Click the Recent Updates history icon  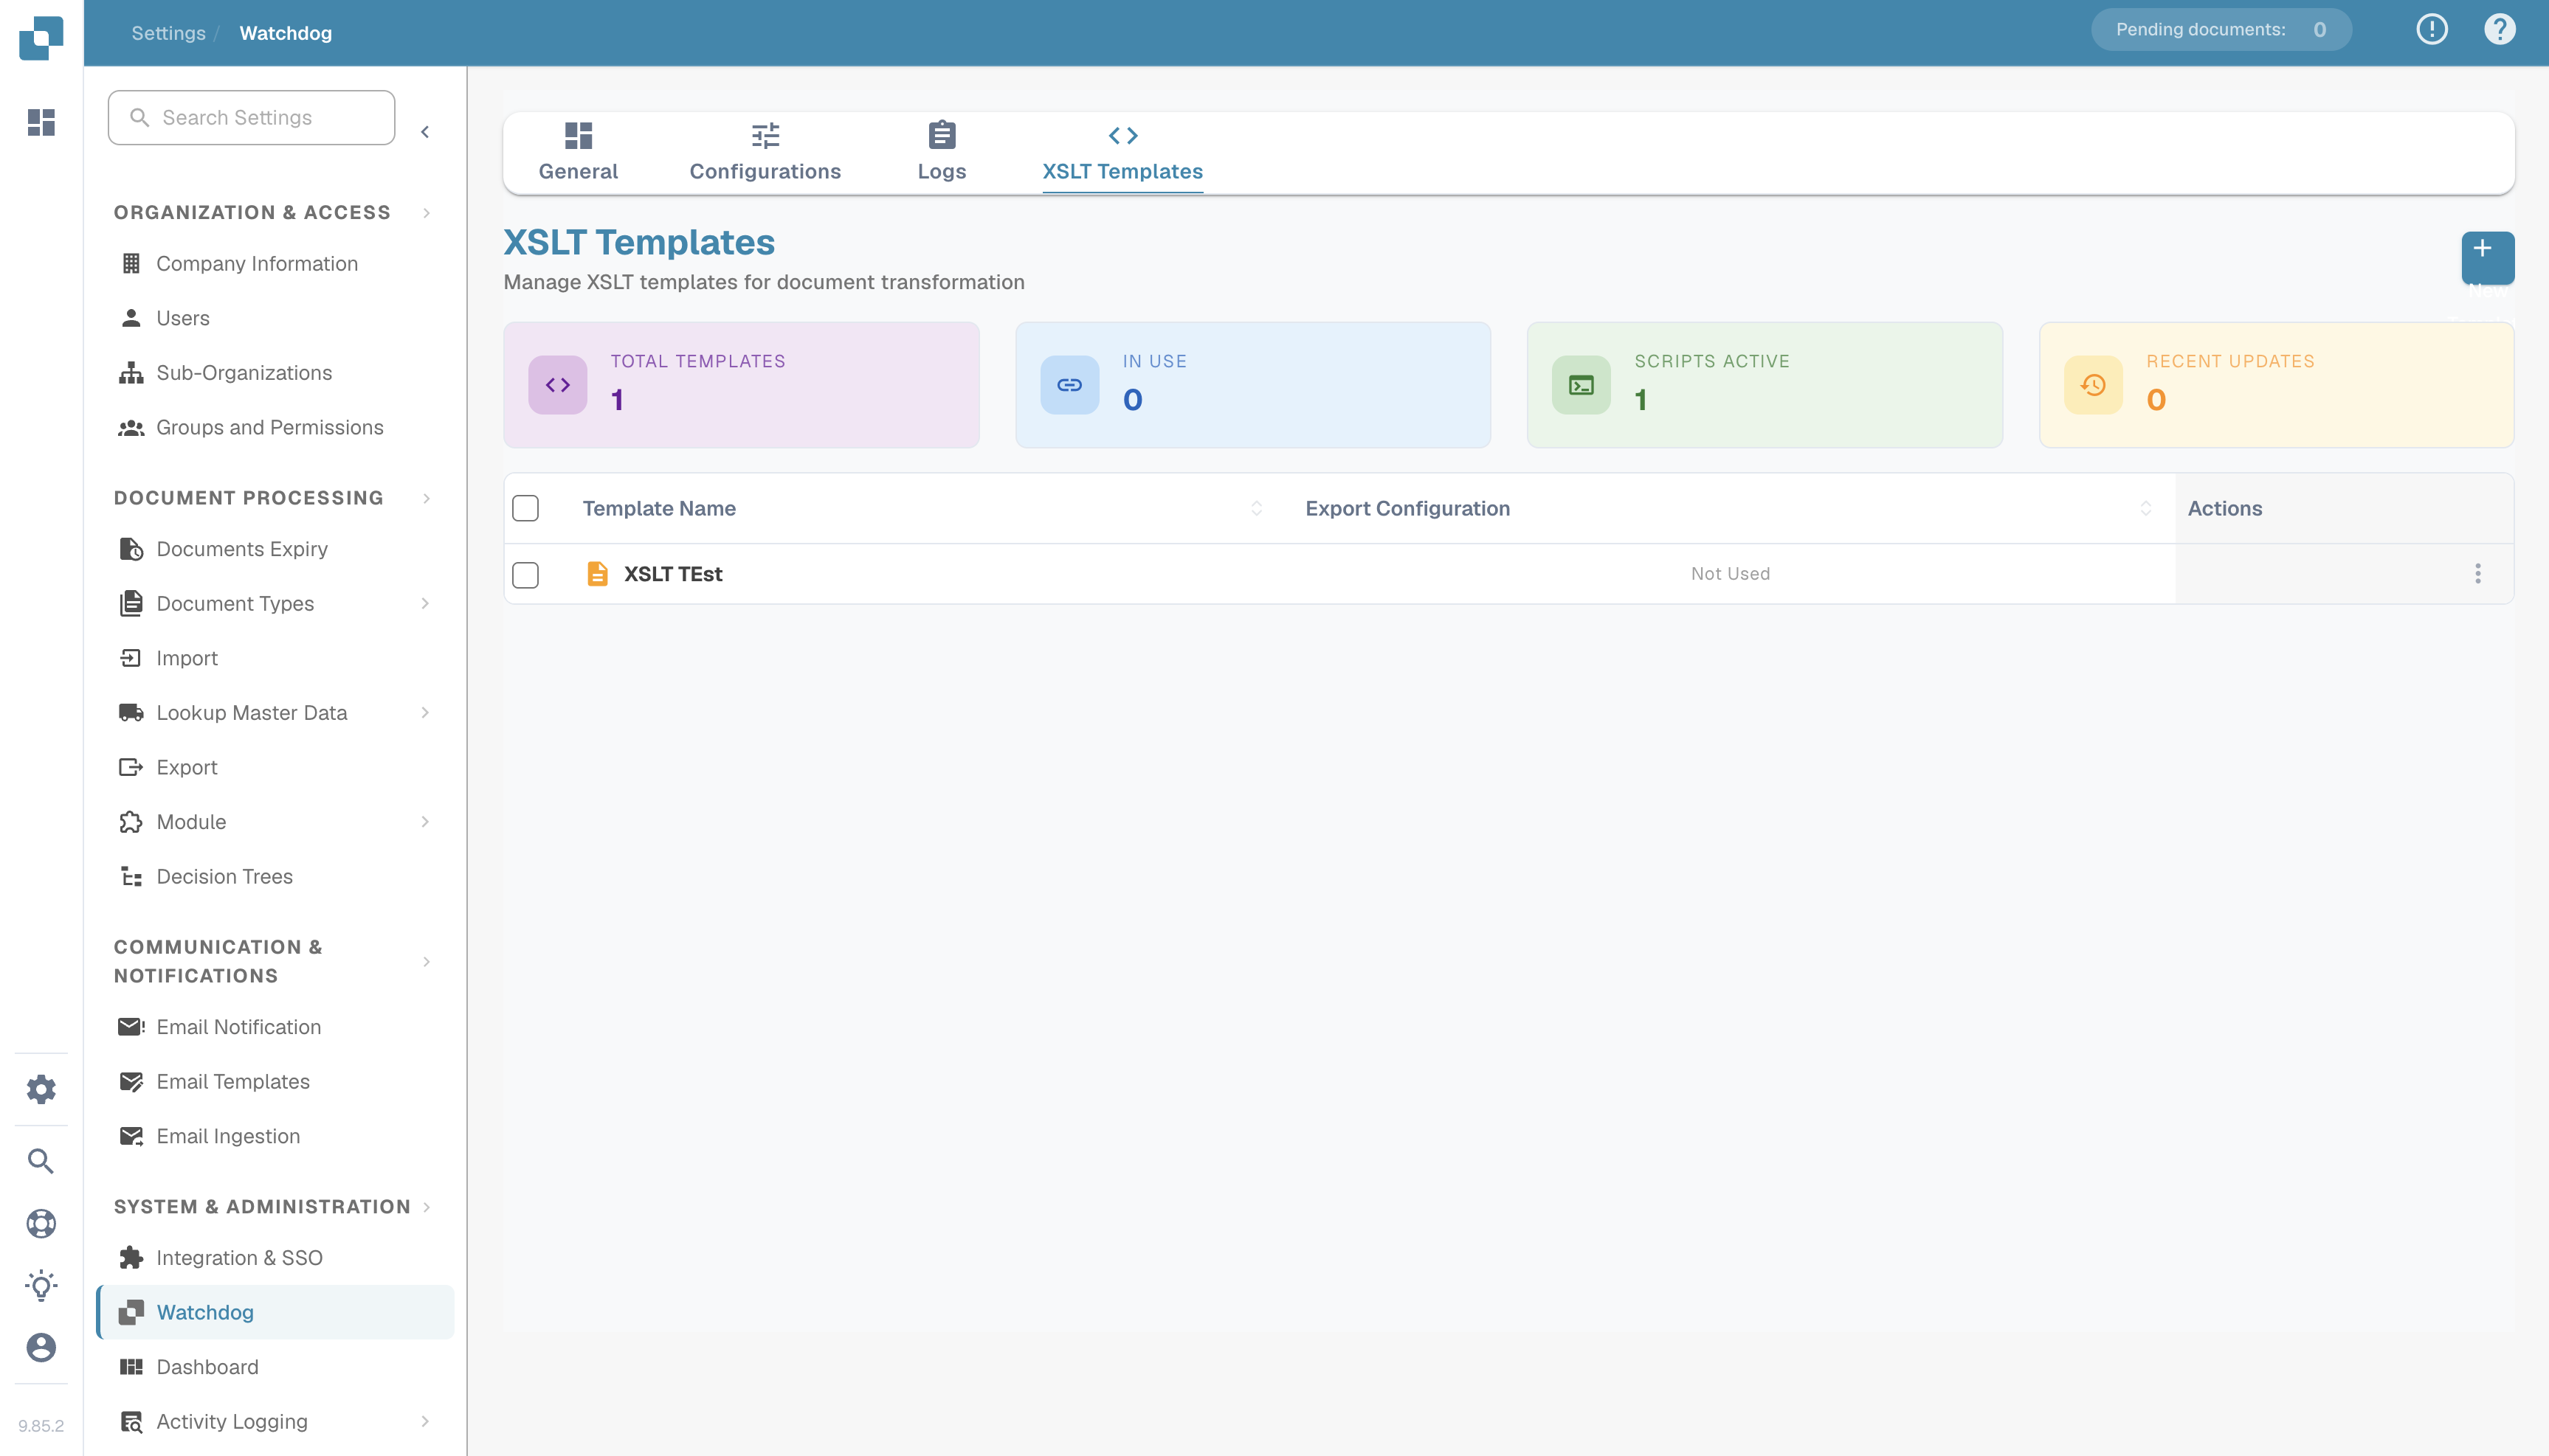(2093, 385)
